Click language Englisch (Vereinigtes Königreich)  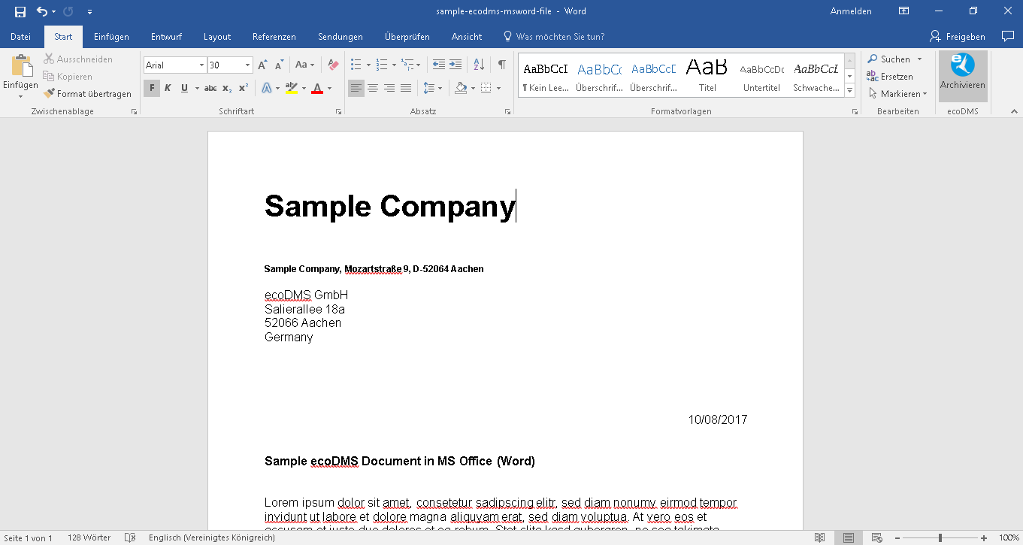pos(211,537)
